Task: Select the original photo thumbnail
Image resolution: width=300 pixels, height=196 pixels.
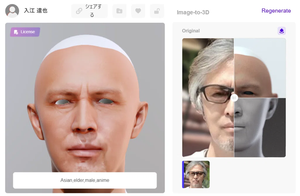Action: click(196, 174)
